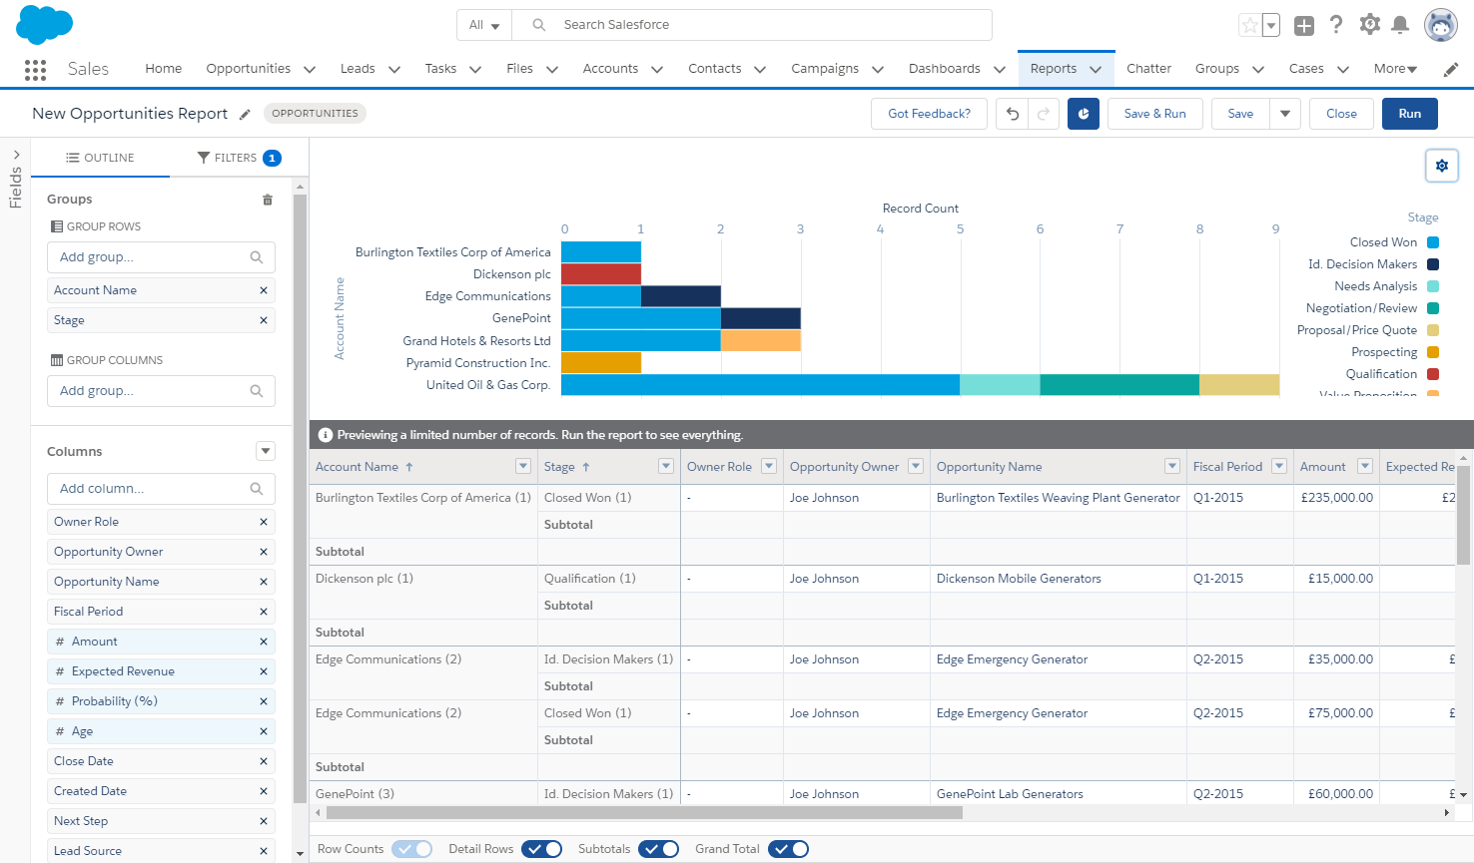Run the report
The image size is (1474, 863).
point(1409,114)
